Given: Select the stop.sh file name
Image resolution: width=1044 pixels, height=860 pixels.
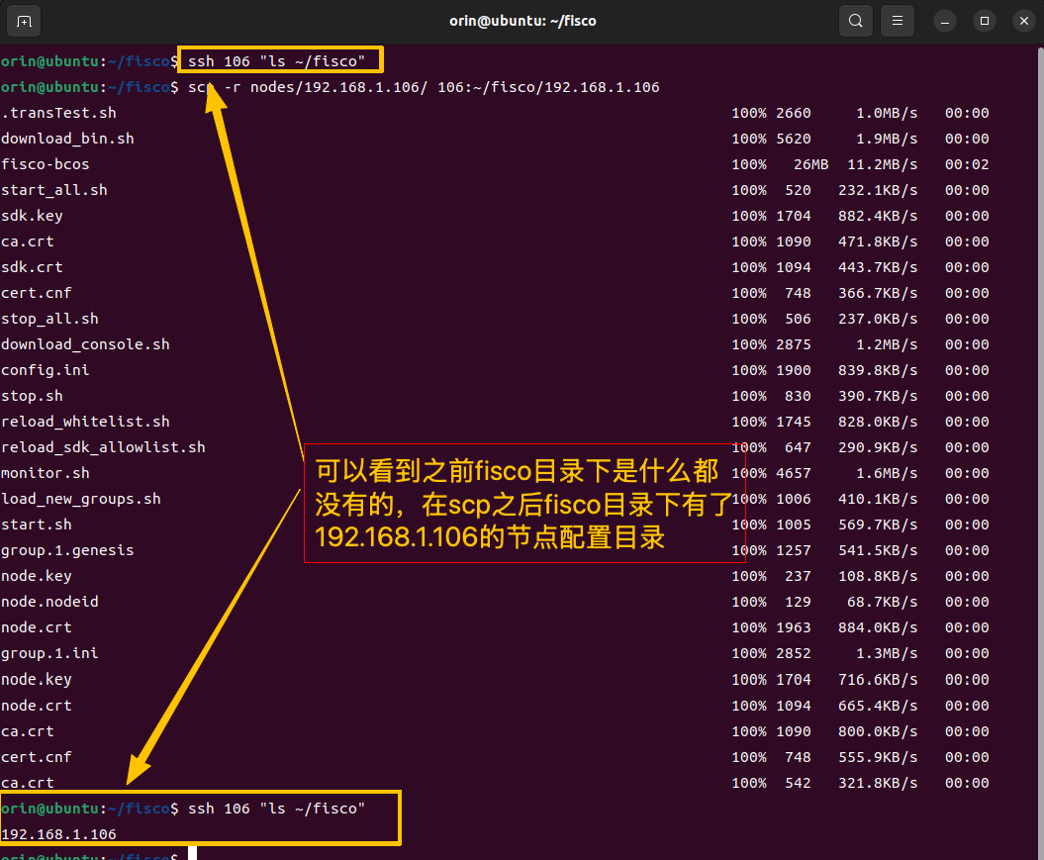Looking at the screenshot, I should click(32, 396).
